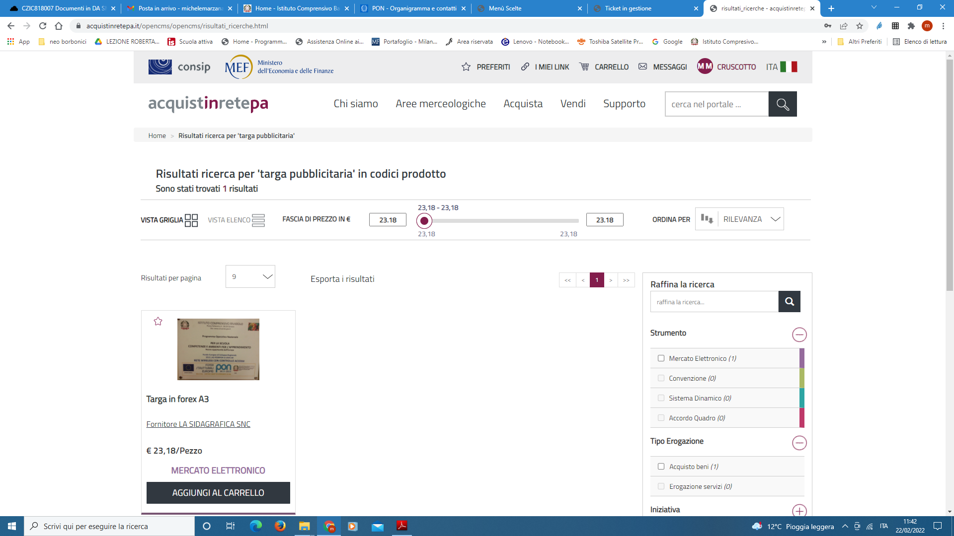Open the Carrello shopping cart icon
Image resolution: width=954 pixels, height=536 pixels.
(x=584, y=67)
